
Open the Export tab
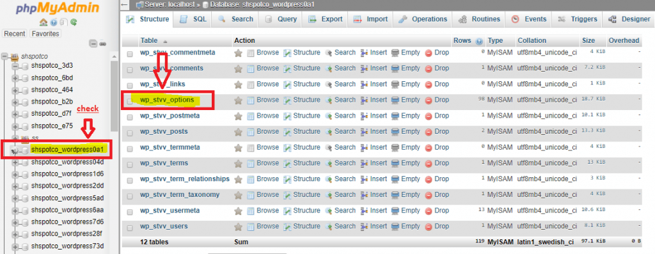pyautogui.click(x=325, y=19)
